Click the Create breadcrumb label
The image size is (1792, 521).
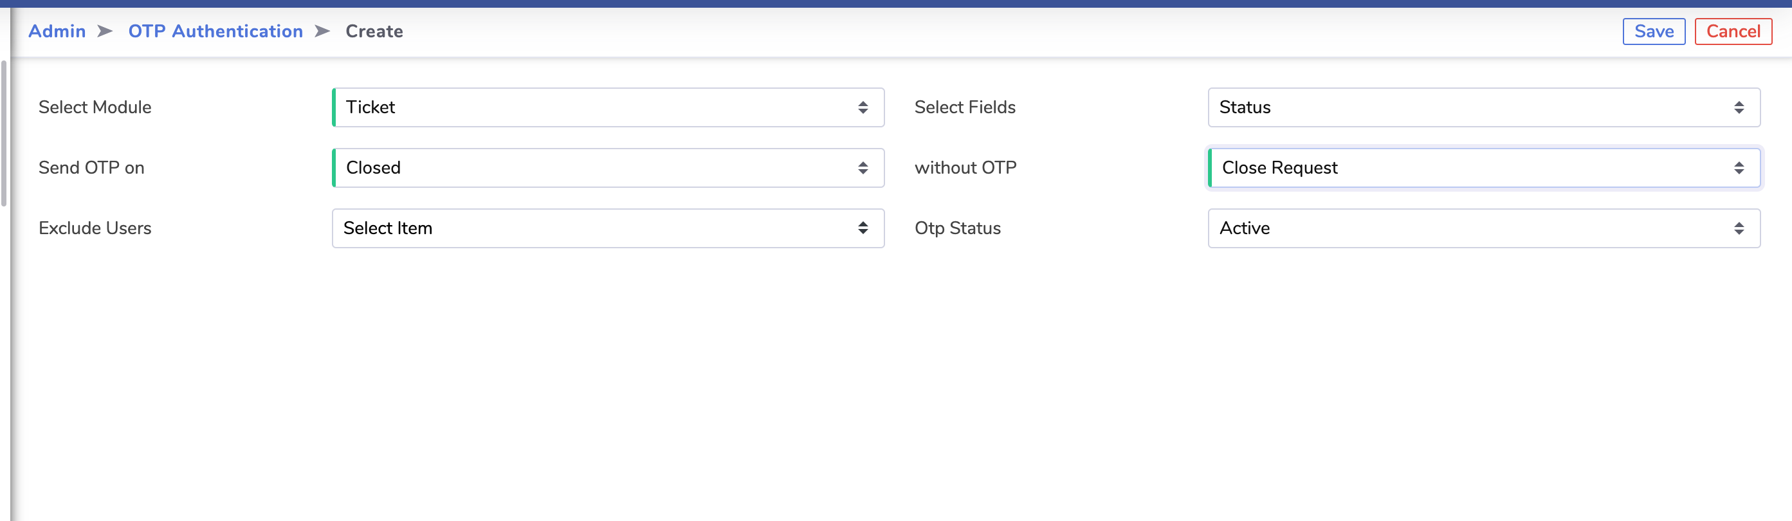click(x=374, y=32)
